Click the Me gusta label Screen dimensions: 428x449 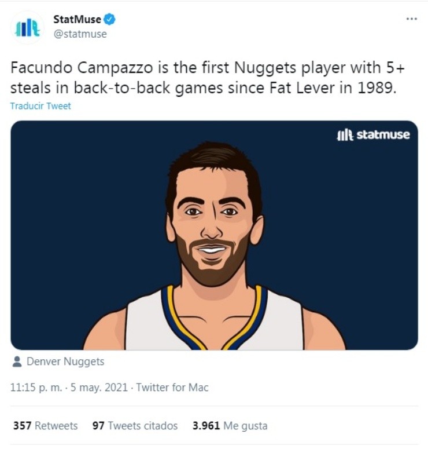[245, 426]
